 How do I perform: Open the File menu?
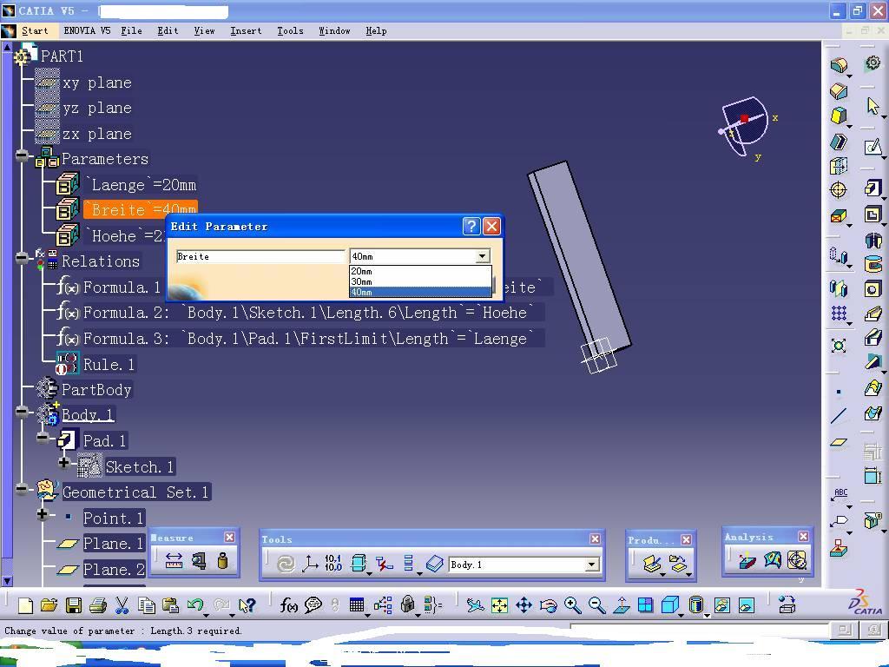pos(132,30)
